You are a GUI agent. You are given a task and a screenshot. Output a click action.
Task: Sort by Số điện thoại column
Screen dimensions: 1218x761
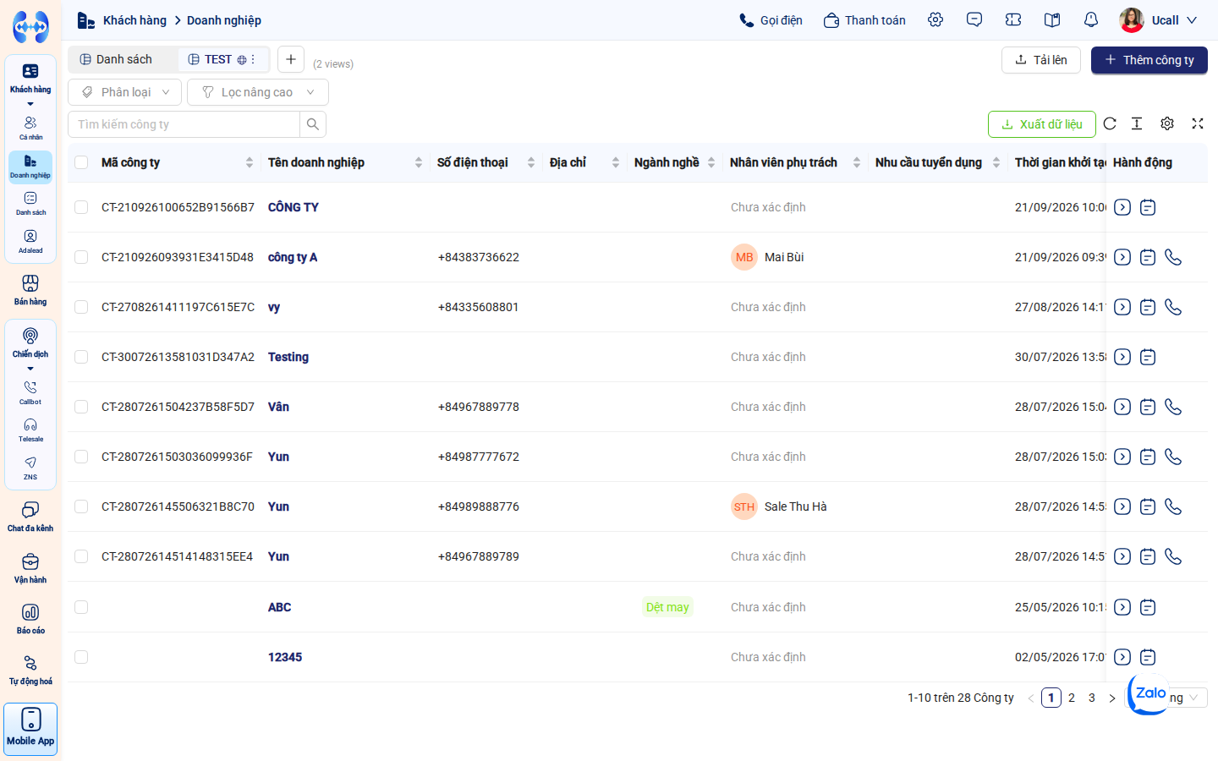pyautogui.click(x=531, y=162)
